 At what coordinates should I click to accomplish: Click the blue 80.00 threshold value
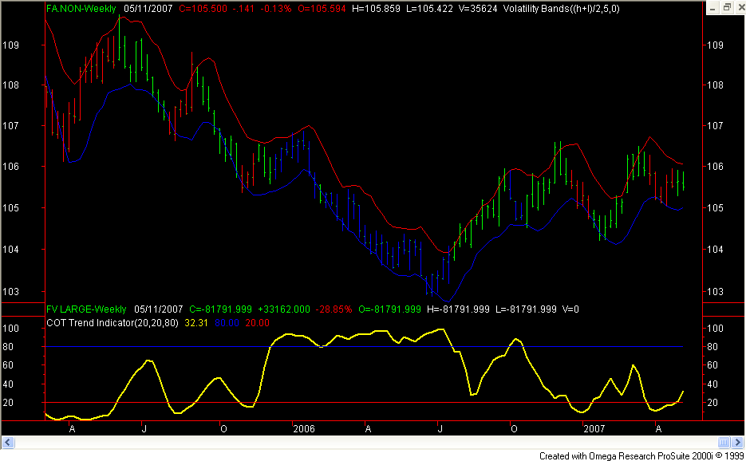click(x=227, y=322)
